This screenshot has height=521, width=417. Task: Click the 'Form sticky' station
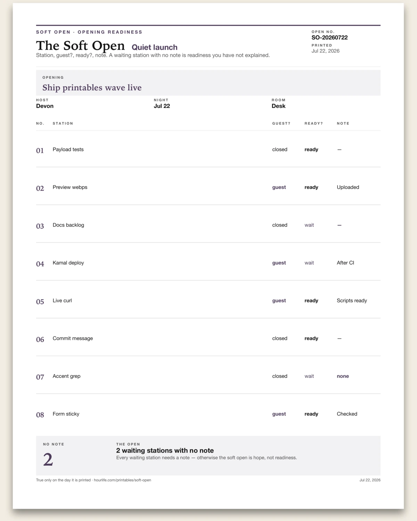click(x=66, y=414)
